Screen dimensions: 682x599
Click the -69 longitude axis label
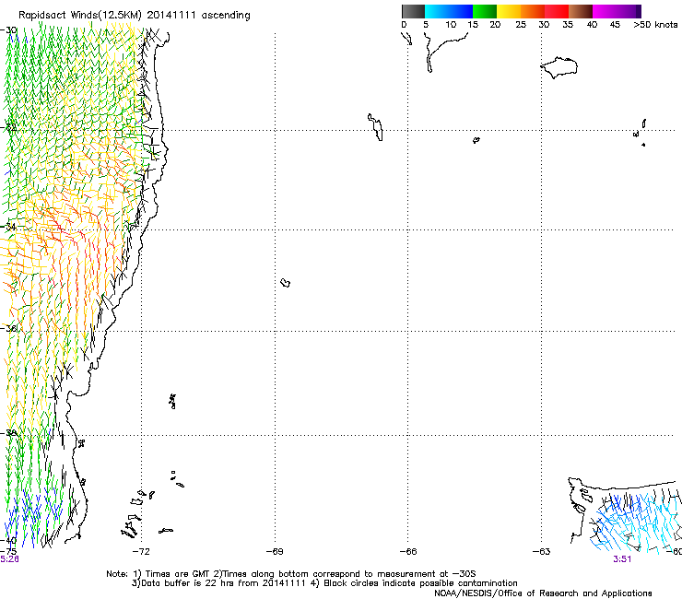coord(275,551)
